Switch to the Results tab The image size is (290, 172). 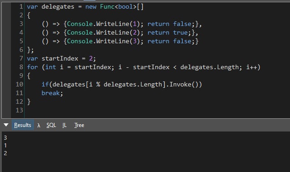pos(22,125)
